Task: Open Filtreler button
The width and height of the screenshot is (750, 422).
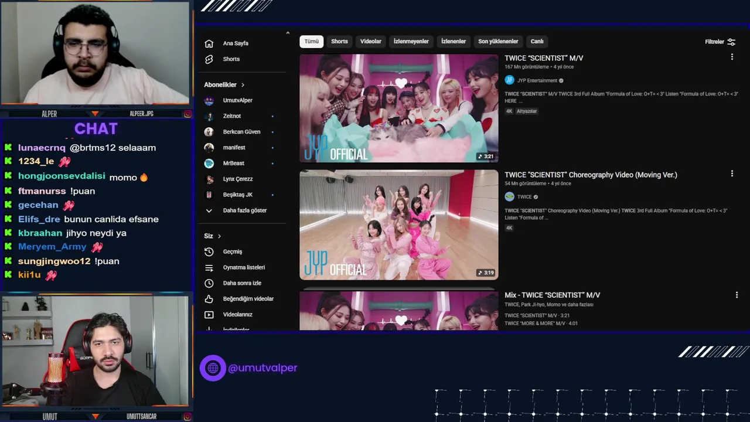Action: click(720, 42)
